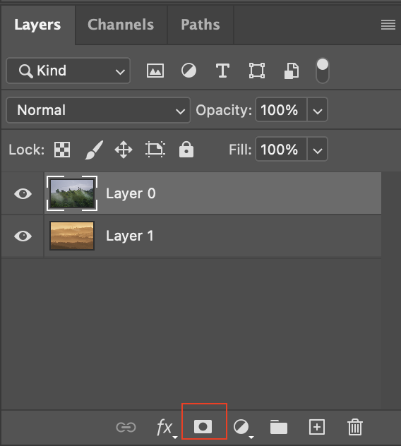The width and height of the screenshot is (401, 446).
Task: Hide Layer 1 visibility eye
Action: [23, 236]
